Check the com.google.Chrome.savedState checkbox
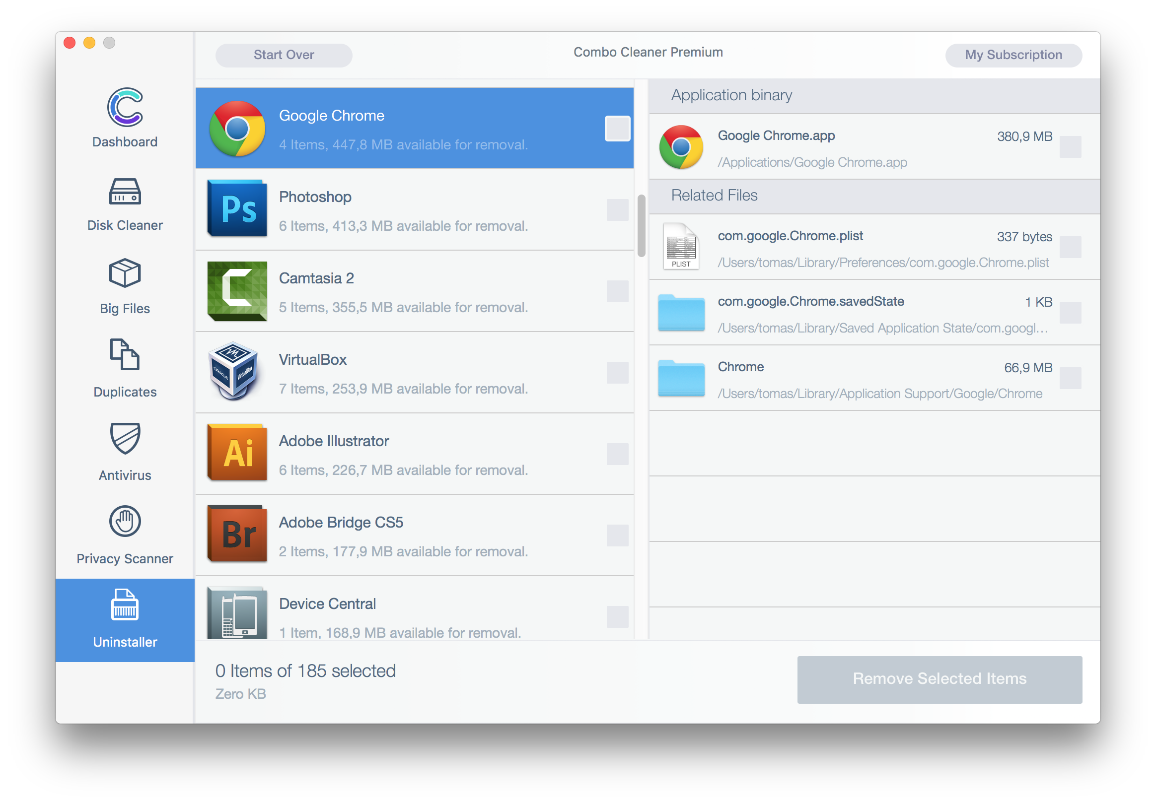 point(1070,313)
